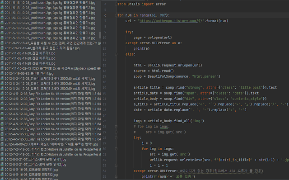Select file ipod touch 만들기4.jpg in project list
This screenshot has width=289, height=180.
click(50, 18)
